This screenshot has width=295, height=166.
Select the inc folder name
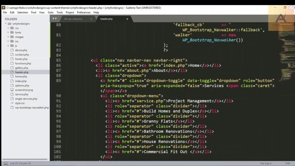pyautogui.click(x=17, y=41)
